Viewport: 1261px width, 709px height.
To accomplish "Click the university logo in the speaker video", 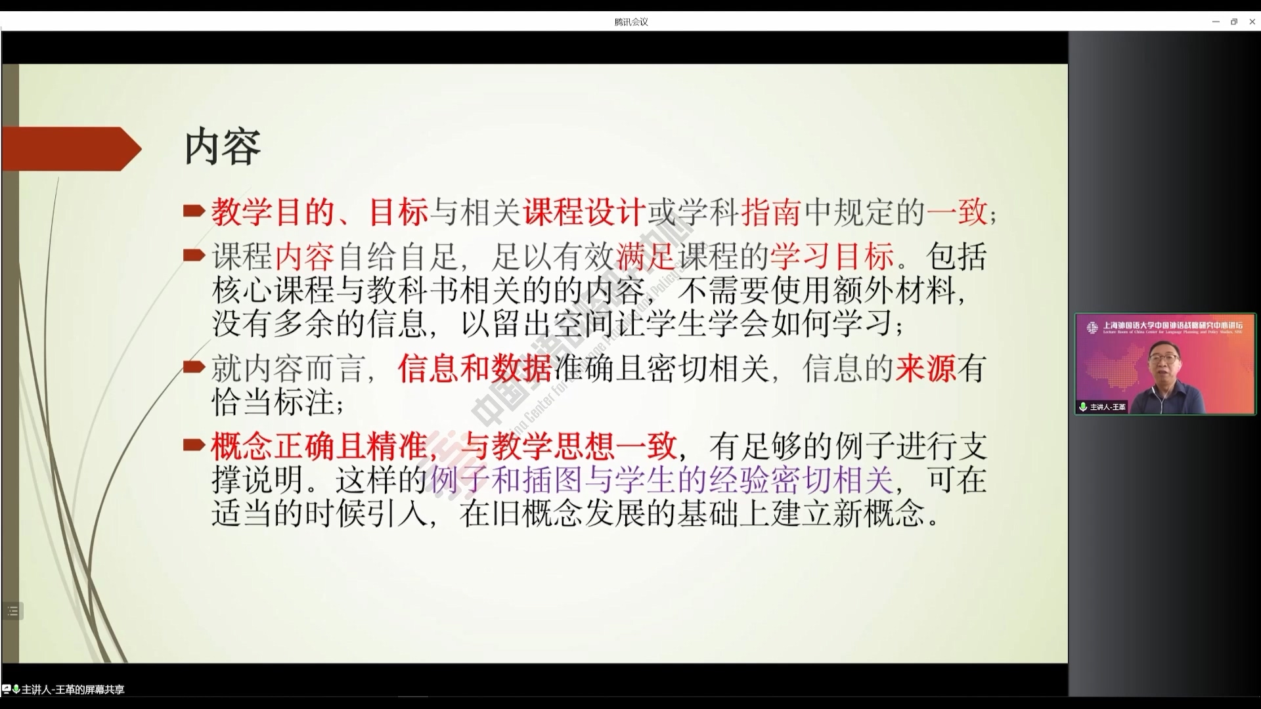I will [1092, 328].
